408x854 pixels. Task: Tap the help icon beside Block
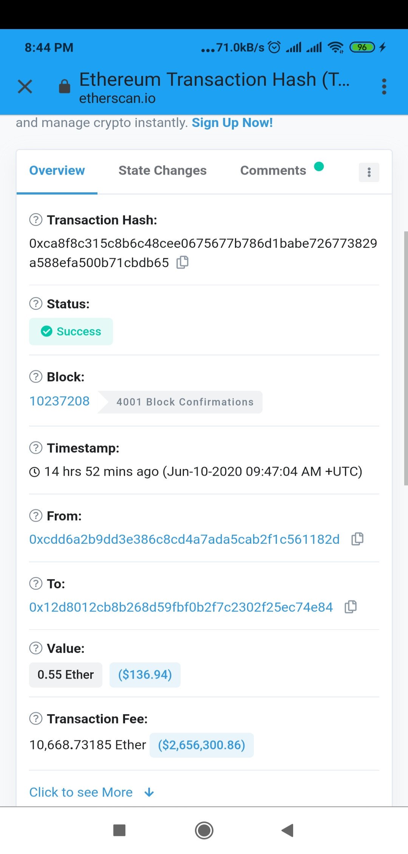[36, 377]
